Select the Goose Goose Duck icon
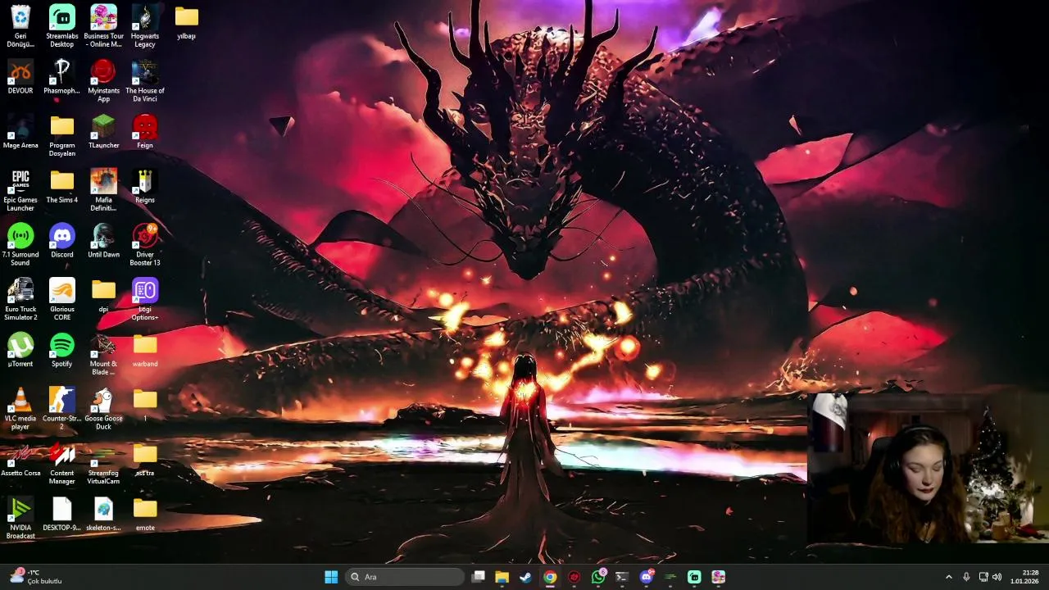Screen dimensions: 1049x590 pyautogui.click(x=103, y=408)
